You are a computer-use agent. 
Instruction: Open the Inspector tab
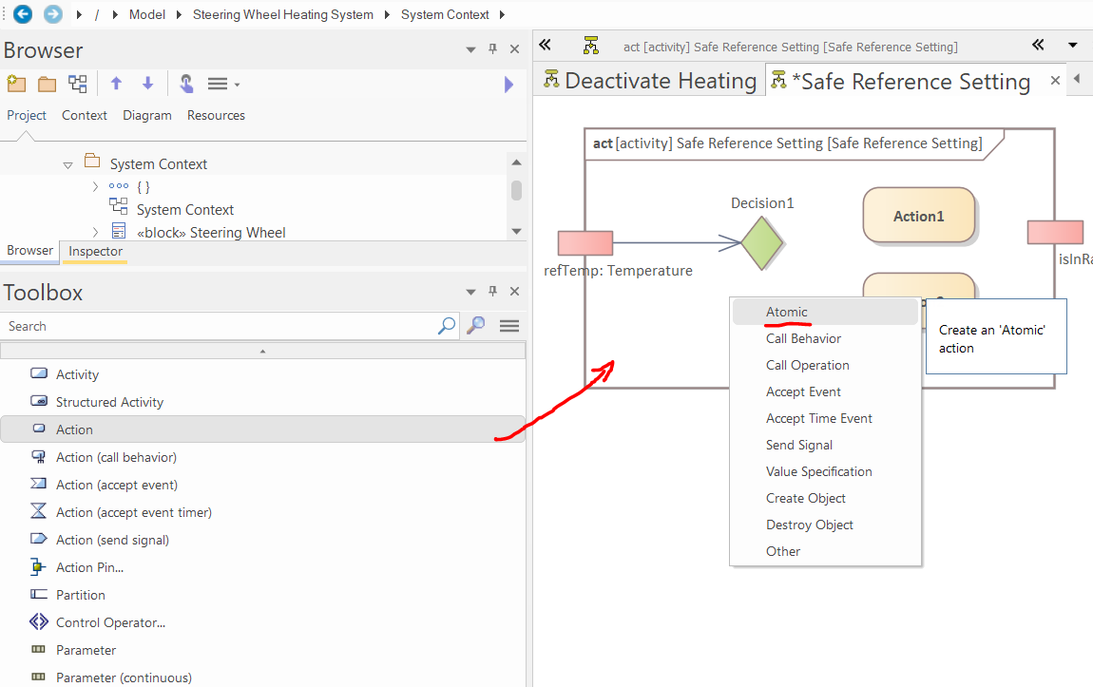[x=95, y=252]
